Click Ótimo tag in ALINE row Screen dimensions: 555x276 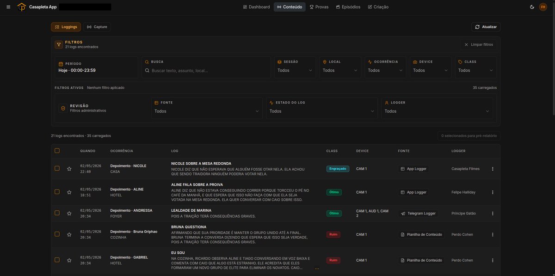[334, 192]
